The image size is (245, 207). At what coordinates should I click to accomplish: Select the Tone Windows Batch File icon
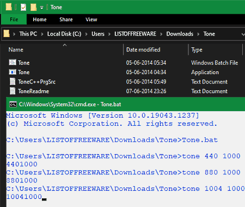13,62
